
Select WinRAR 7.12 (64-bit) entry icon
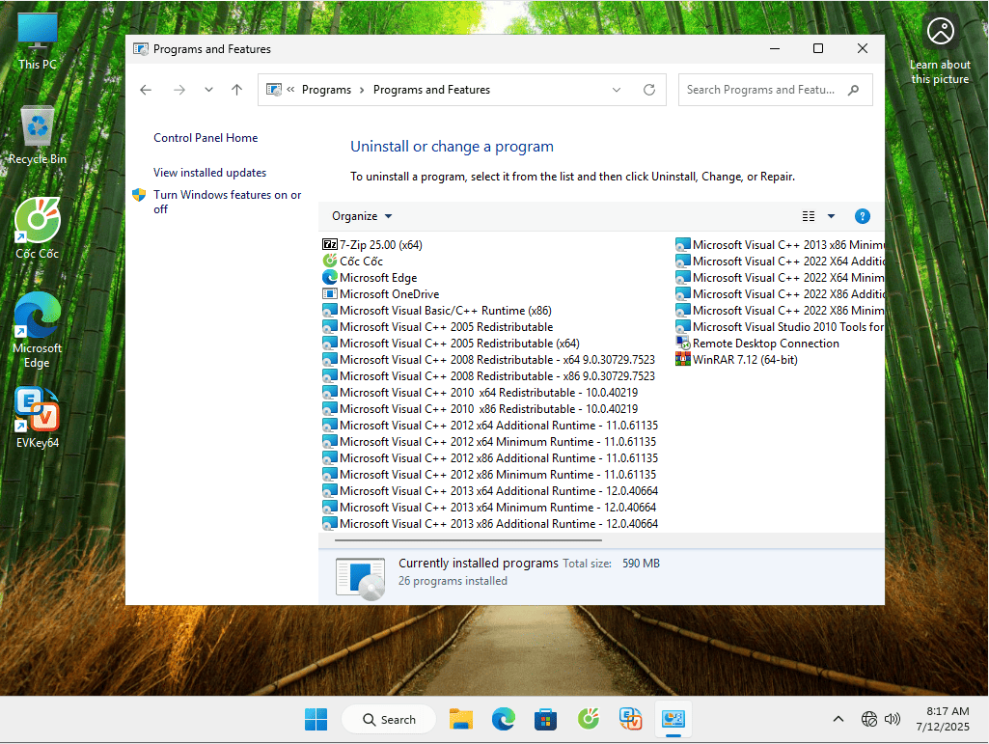pos(683,359)
